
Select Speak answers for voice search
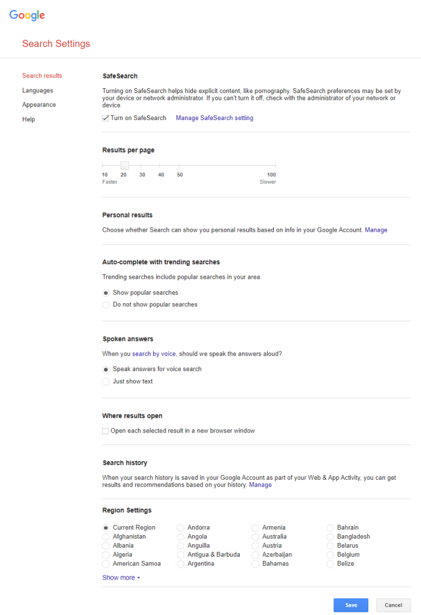tap(106, 369)
